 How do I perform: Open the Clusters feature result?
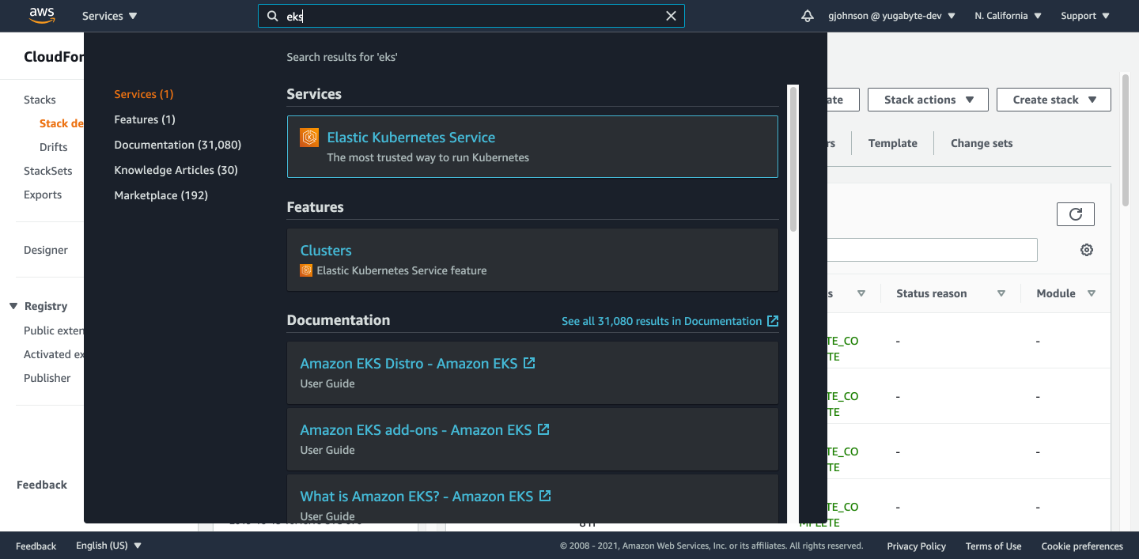click(x=326, y=251)
